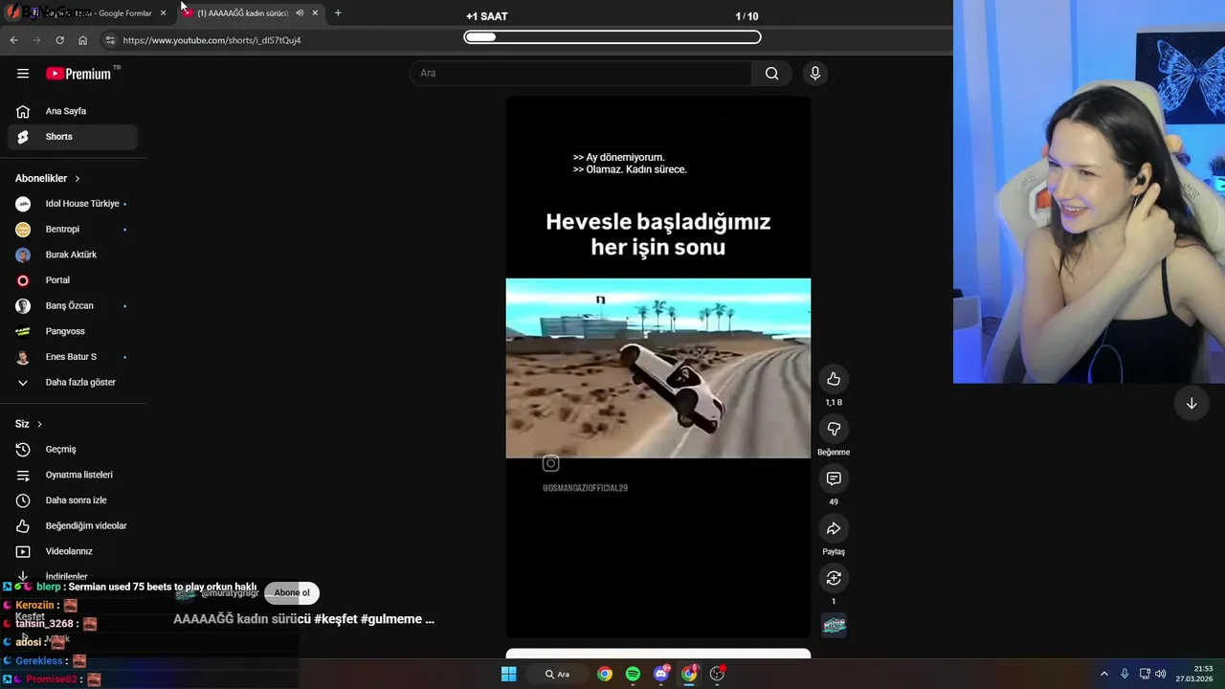Click the Short video player area

tap(658, 367)
